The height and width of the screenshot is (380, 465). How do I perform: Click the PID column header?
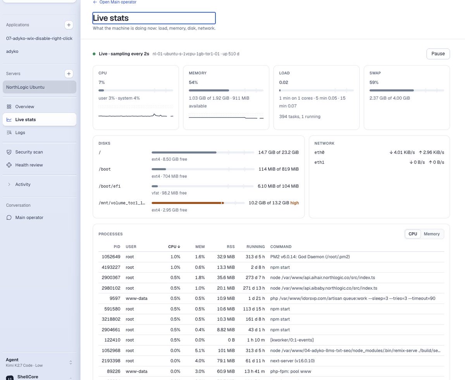pos(117,247)
